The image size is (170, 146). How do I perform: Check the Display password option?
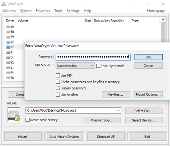(x=58, y=88)
